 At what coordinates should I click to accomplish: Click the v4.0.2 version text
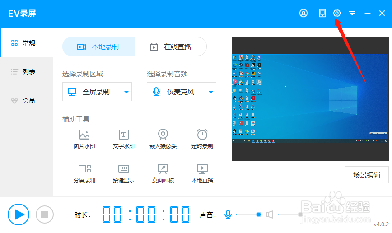tap(381, 224)
